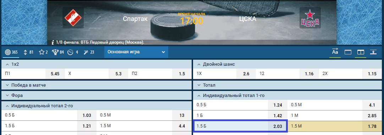Pick highlighted 1.5 М at 1.78
This screenshot has width=384, height=135.
(335, 126)
